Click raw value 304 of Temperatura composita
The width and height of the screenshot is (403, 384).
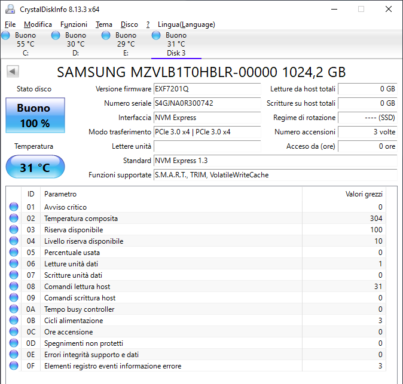point(376,219)
